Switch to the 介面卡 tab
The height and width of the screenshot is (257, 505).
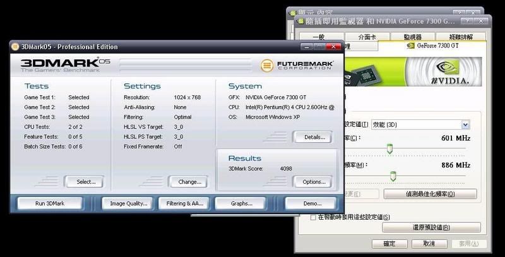pyautogui.click(x=367, y=37)
